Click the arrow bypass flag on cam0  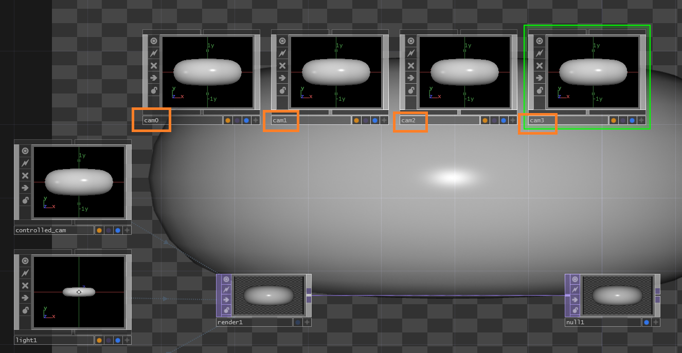(x=153, y=78)
